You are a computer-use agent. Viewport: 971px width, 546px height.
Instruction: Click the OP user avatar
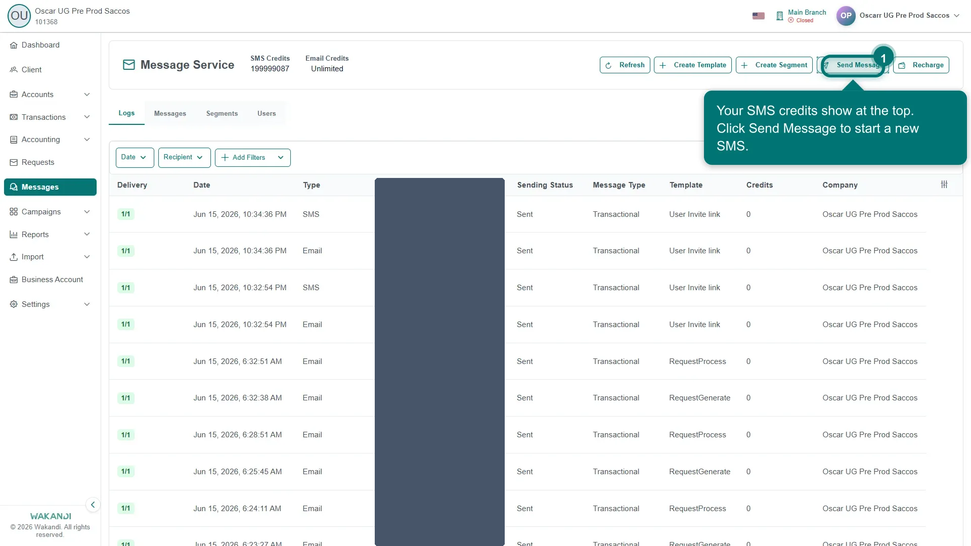click(x=846, y=16)
